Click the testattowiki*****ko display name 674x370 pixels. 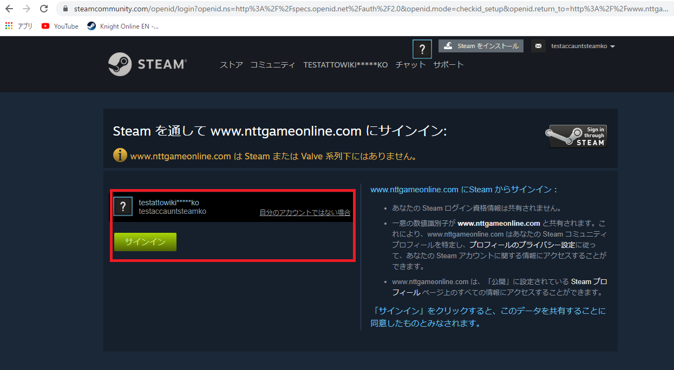click(169, 203)
